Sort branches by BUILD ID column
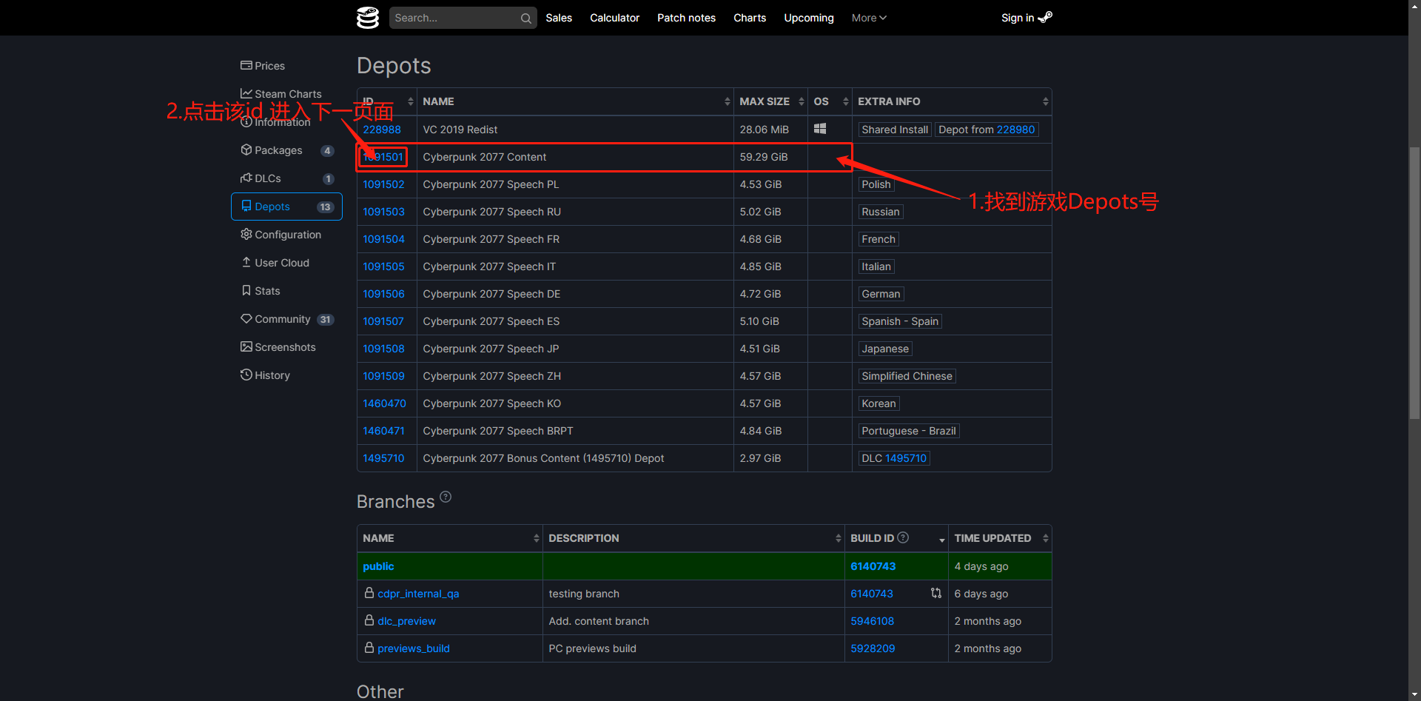The width and height of the screenshot is (1421, 701). pyautogui.click(x=896, y=538)
